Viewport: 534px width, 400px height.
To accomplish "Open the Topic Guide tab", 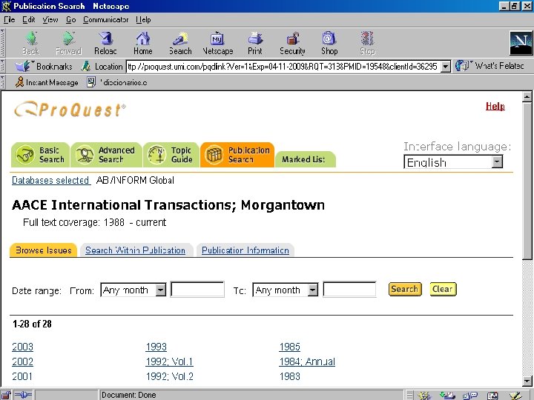I will [x=171, y=155].
